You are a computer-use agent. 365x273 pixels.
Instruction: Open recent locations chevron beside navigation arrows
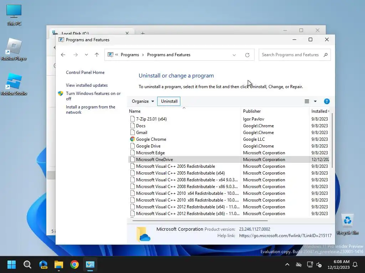point(86,55)
